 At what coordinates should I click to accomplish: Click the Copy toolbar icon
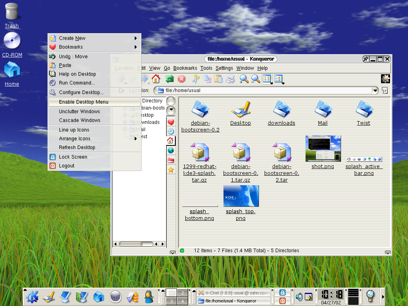(x=207, y=78)
